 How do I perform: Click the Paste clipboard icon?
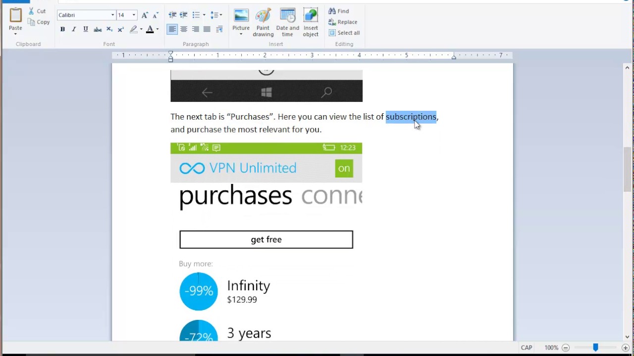(15, 15)
